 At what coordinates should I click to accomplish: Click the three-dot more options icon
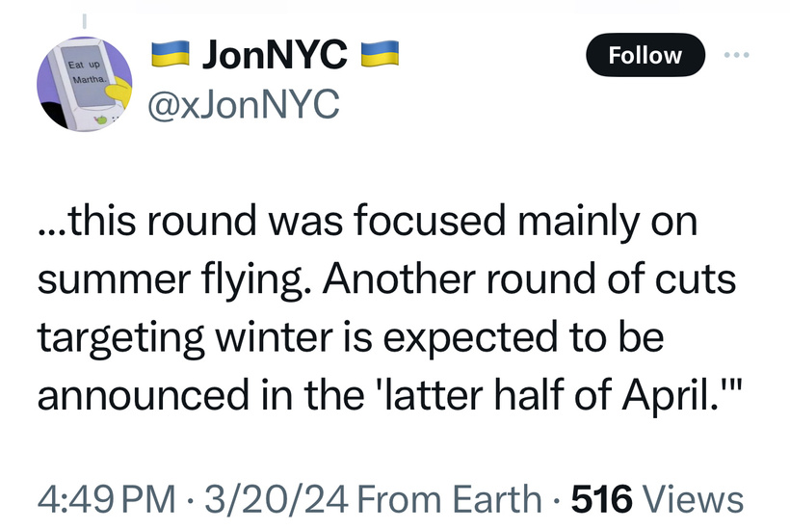point(736,54)
